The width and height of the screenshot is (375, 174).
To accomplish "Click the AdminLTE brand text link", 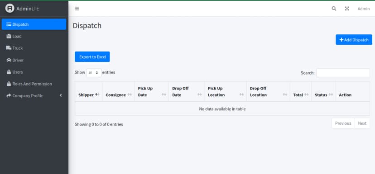I will coord(28,9).
